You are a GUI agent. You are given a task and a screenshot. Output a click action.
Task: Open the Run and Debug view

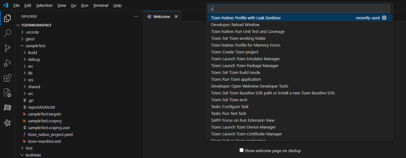pos(7,63)
